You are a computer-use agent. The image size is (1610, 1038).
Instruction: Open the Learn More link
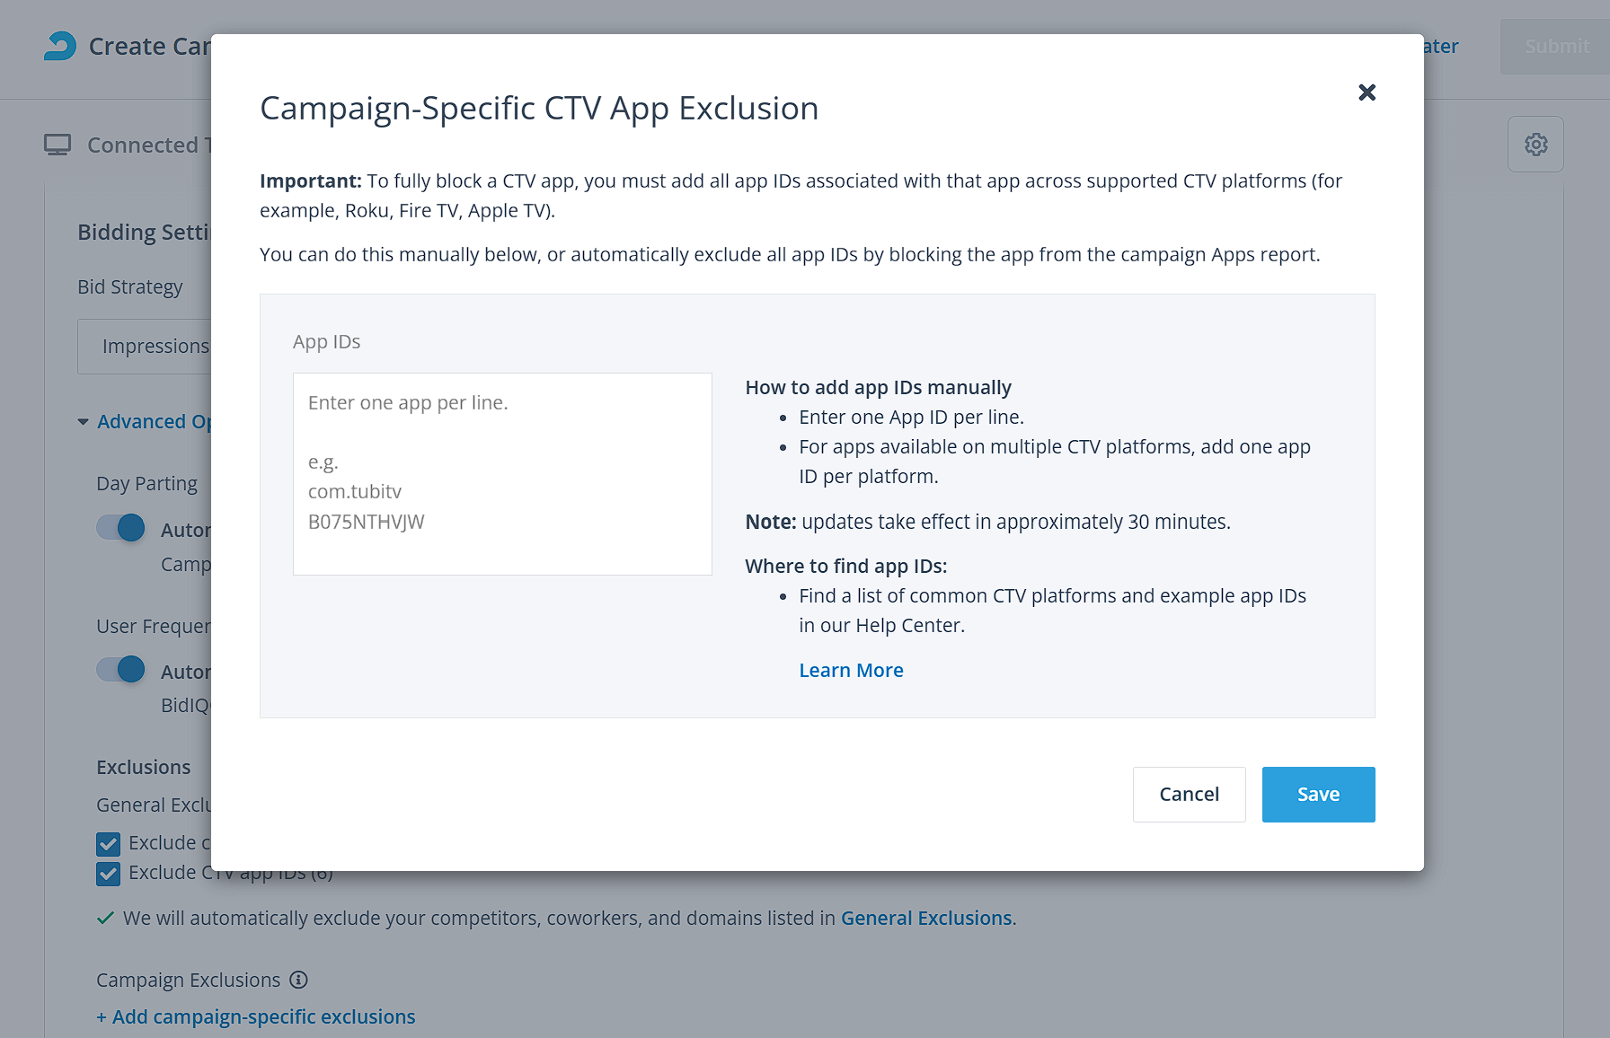(851, 671)
